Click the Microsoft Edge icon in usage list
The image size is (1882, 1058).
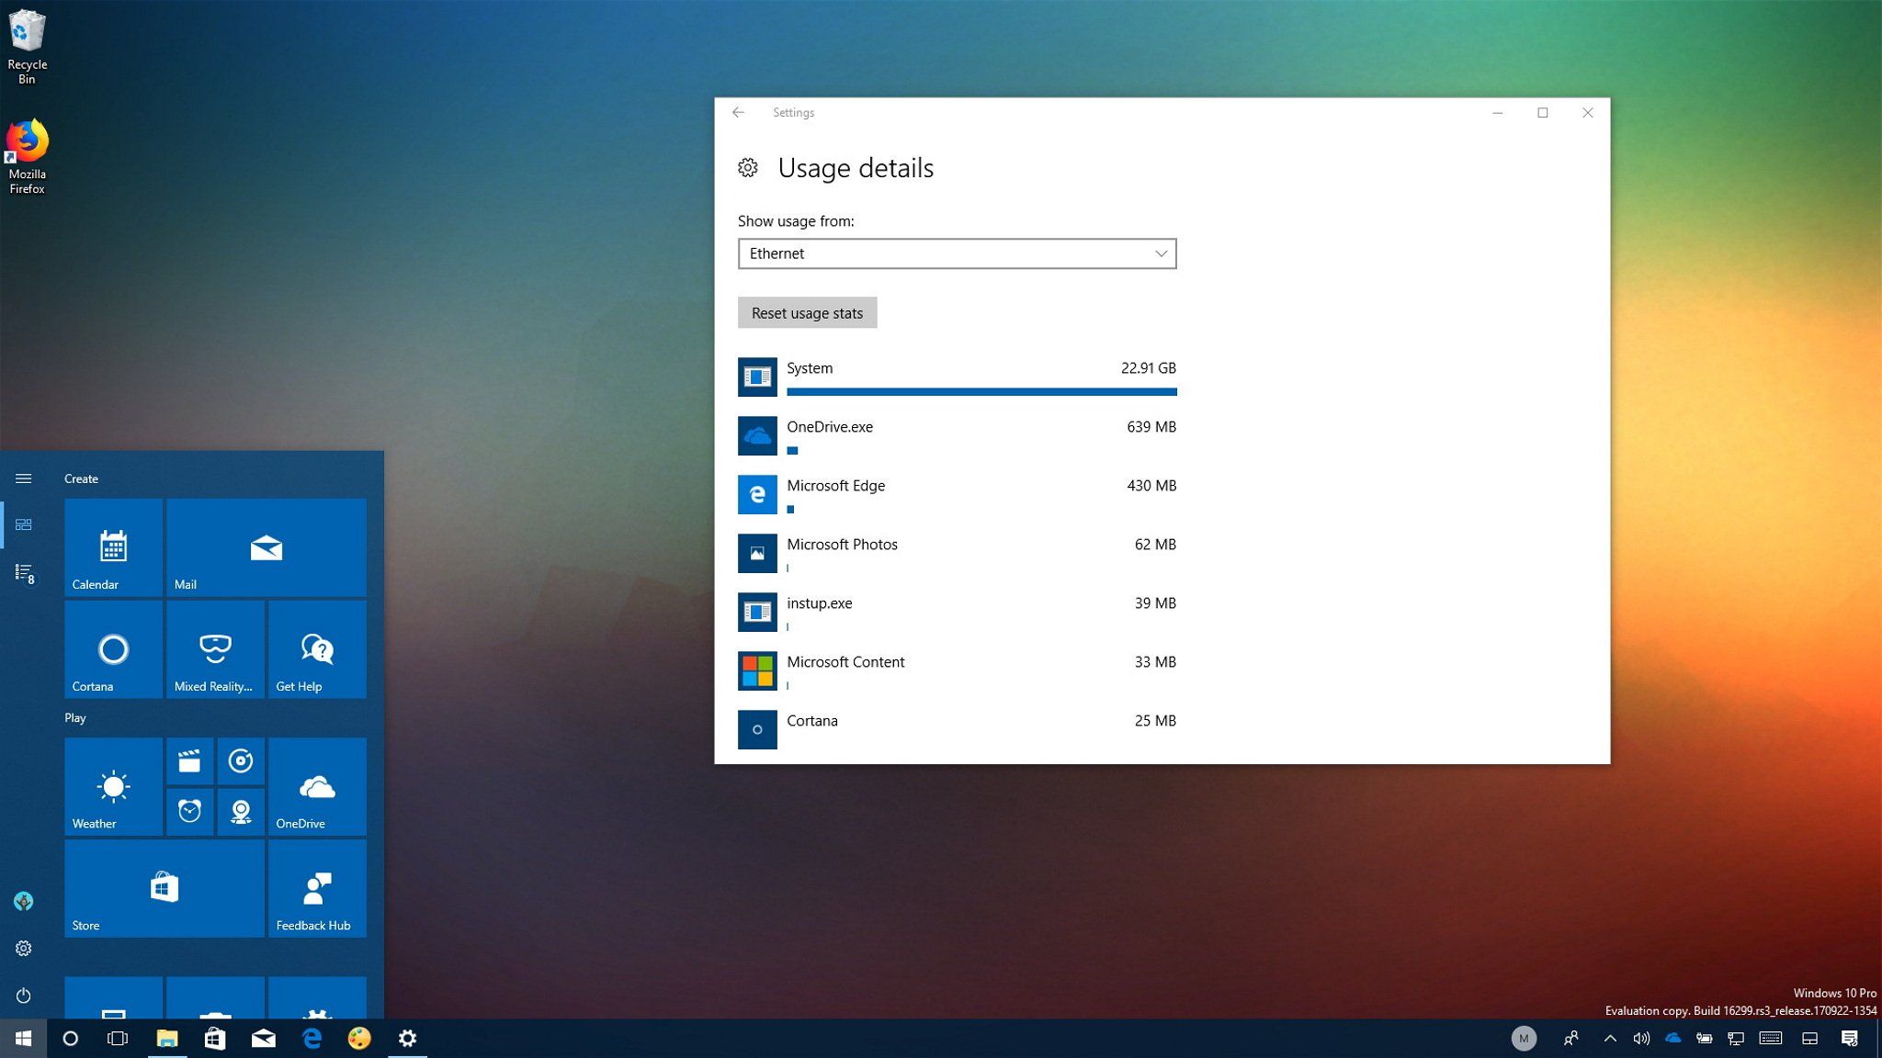click(x=757, y=494)
